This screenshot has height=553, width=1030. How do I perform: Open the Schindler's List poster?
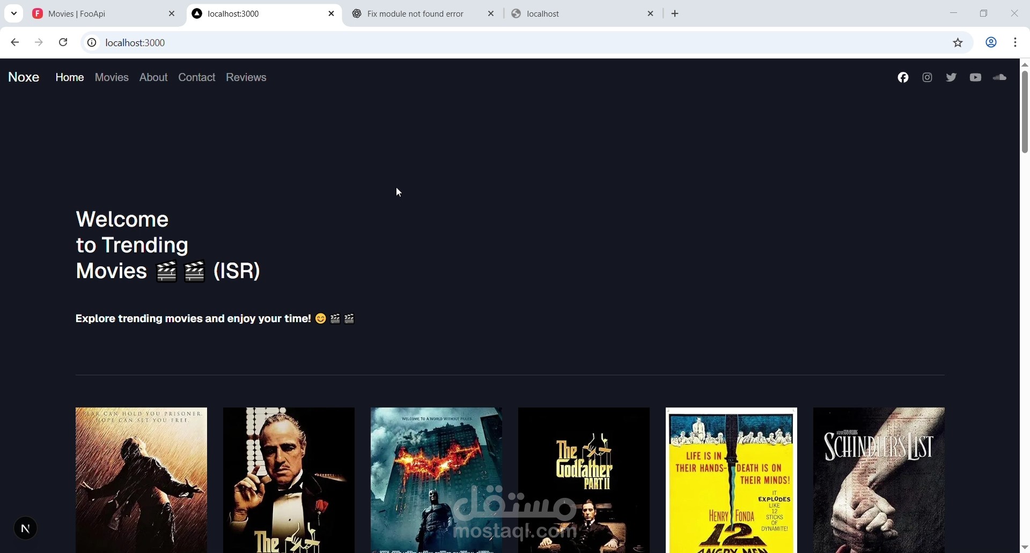pyautogui.click(x=879, y=480)
